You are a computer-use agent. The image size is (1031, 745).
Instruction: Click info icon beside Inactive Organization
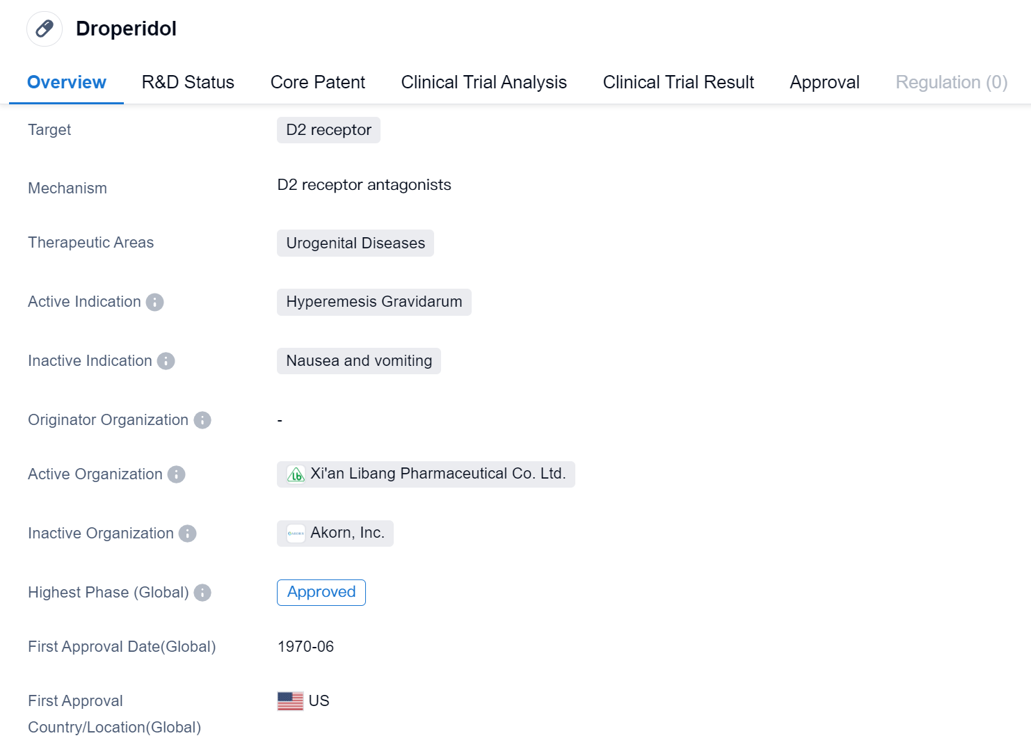click(188, 534)
